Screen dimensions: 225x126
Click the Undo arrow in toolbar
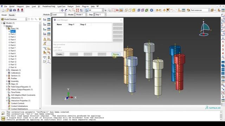pos(172,10)
